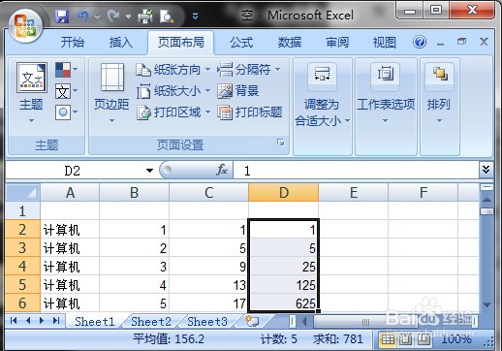
Task: Expand the formula bar
Action: (x=486, y=170)
